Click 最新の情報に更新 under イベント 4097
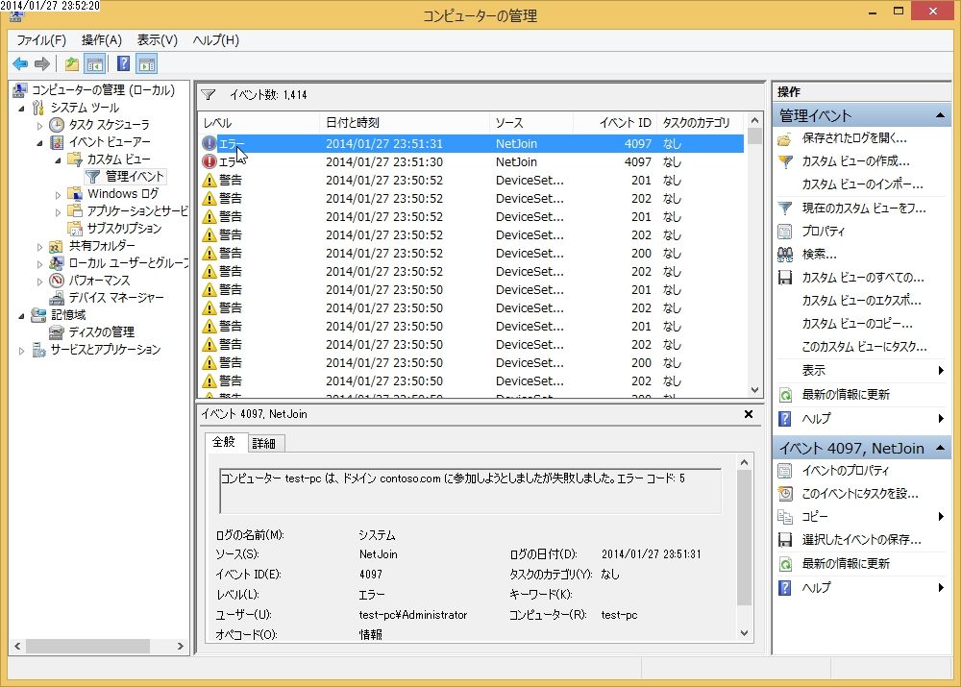This screenshot has width=961, height=687. click(x=846, y=563)
